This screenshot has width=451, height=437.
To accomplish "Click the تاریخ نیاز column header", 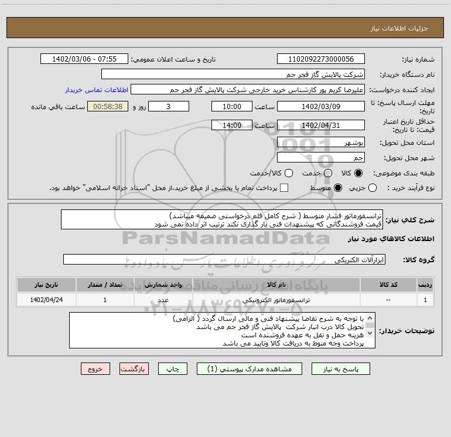I will pyautogui.click(x=46, y=284).
